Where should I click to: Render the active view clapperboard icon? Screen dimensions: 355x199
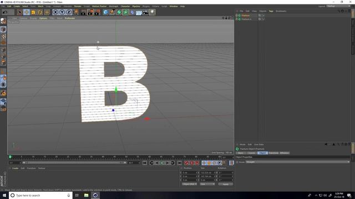point(84,12)
